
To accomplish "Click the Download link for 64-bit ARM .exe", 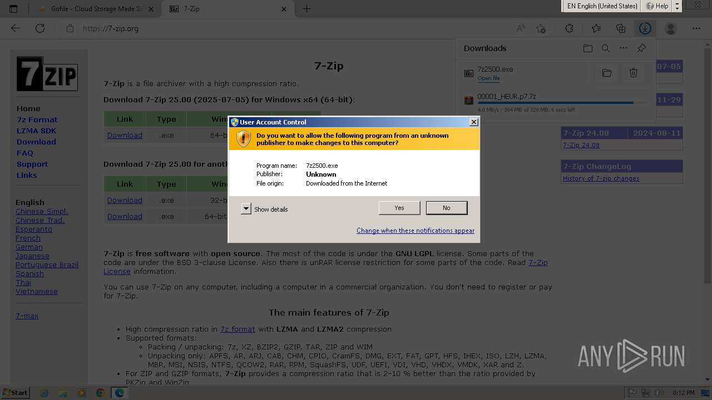I will (x=125, y=217).
